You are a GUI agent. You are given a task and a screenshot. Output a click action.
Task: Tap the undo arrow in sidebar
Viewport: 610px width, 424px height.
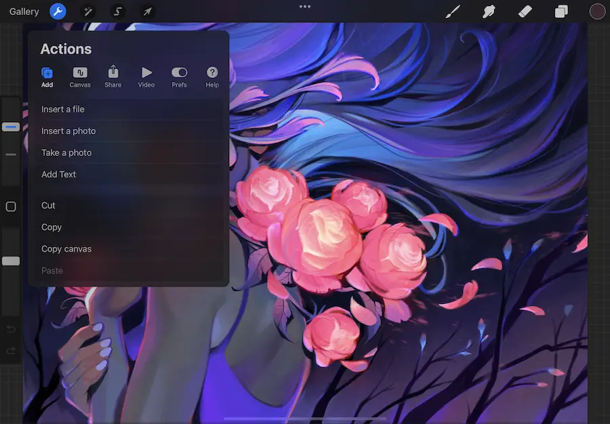11,330
